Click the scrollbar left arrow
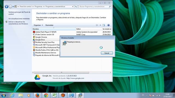 click(33, 72)
